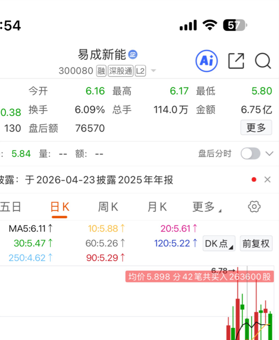Image resolution: width=279 pixels, height=340 pixels.
Task: Tap the MA 60:5.26 indicator
Action: (x=105, y=243)
